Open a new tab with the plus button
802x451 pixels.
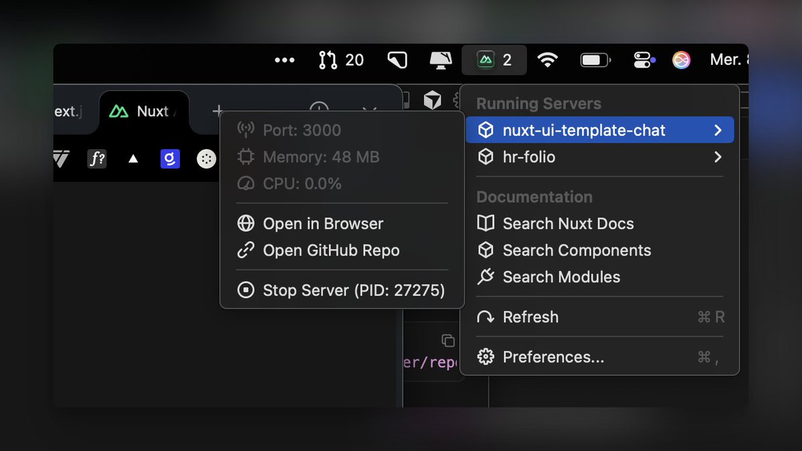[217, 110]
